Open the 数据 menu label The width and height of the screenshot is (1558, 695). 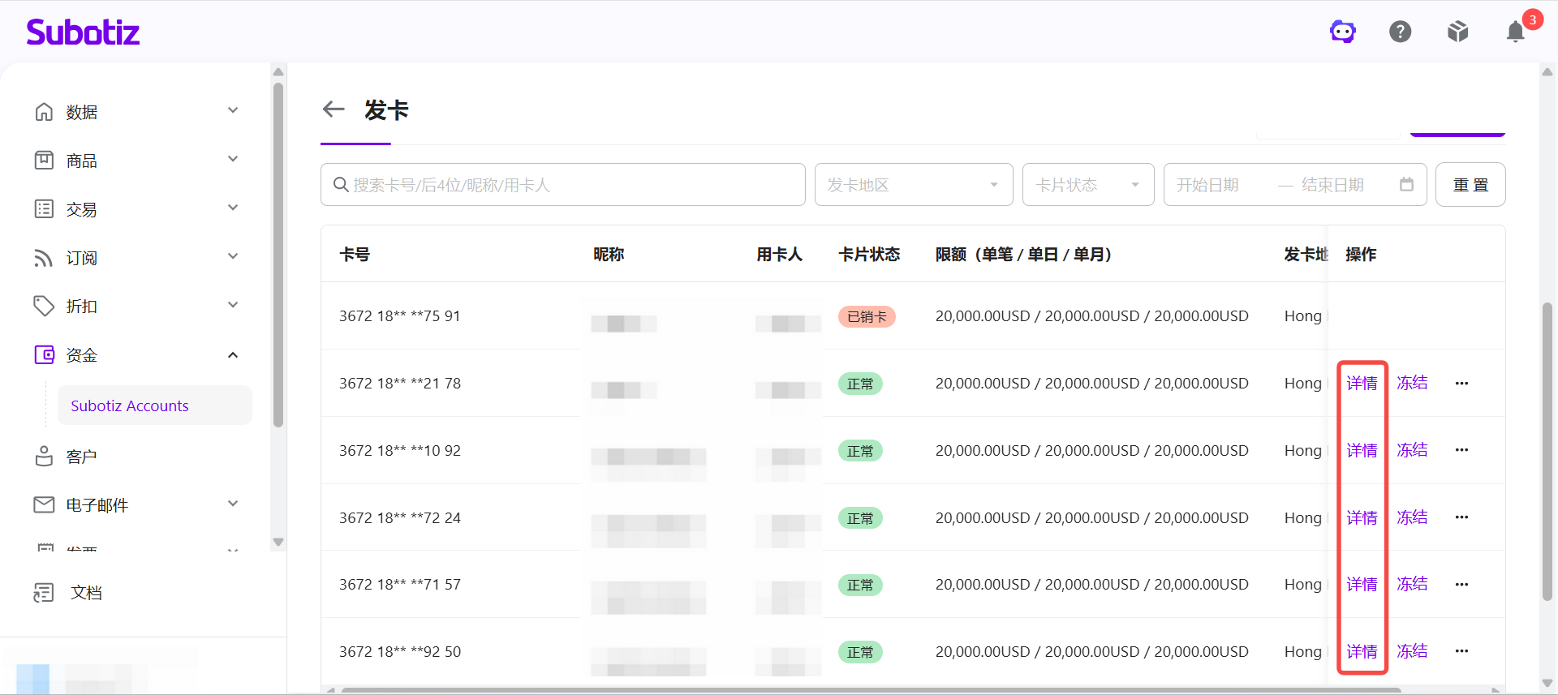pyautogui.click(x=81, y=112)
